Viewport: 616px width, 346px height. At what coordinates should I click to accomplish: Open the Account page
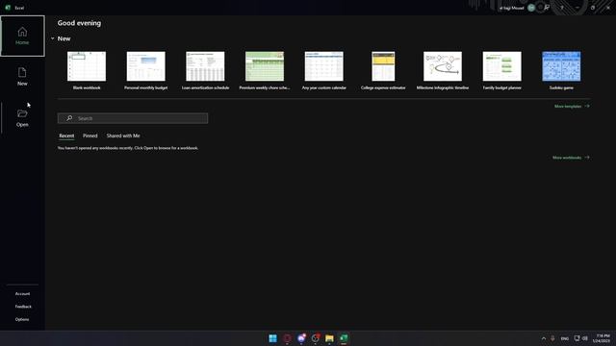coord(22,294)
